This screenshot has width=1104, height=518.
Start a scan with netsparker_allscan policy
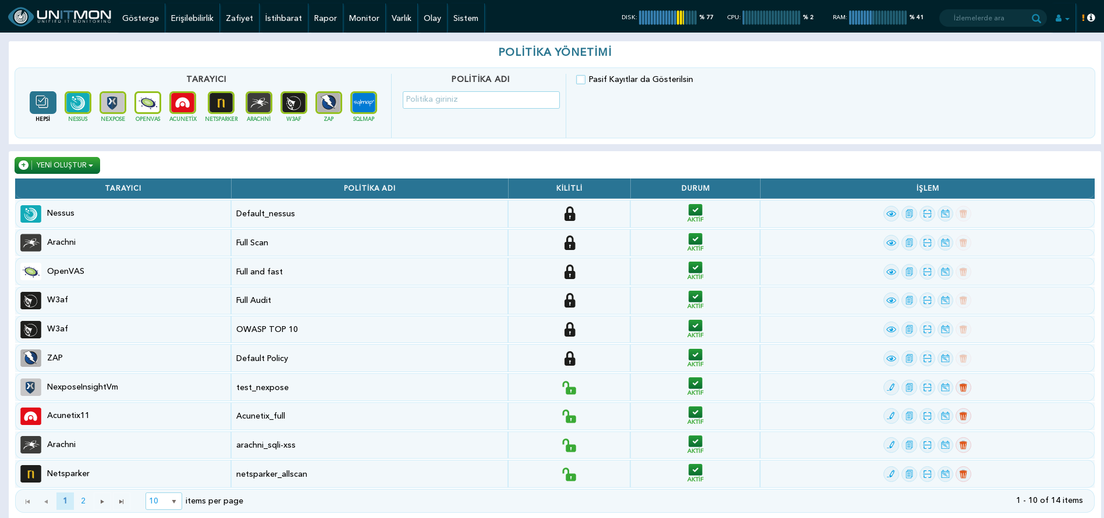[927, 474]
